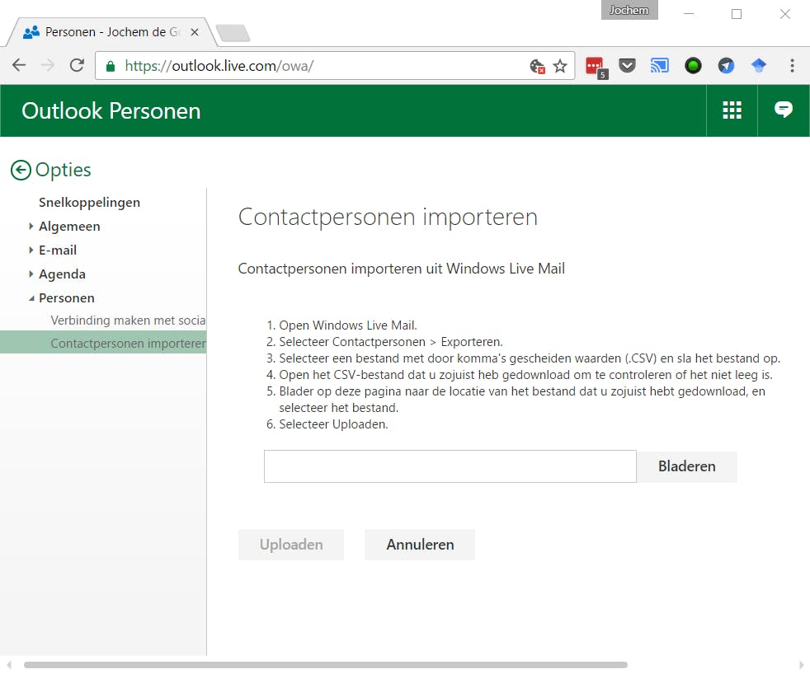This screenshot has height=674, width=810.
Task: Select Contactpersonen importeren in sidebar
Action: [128, 343]
